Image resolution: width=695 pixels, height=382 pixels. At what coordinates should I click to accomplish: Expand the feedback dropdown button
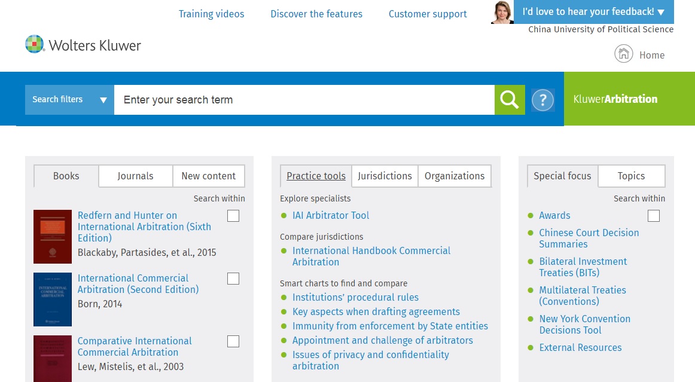click(594, 12)
